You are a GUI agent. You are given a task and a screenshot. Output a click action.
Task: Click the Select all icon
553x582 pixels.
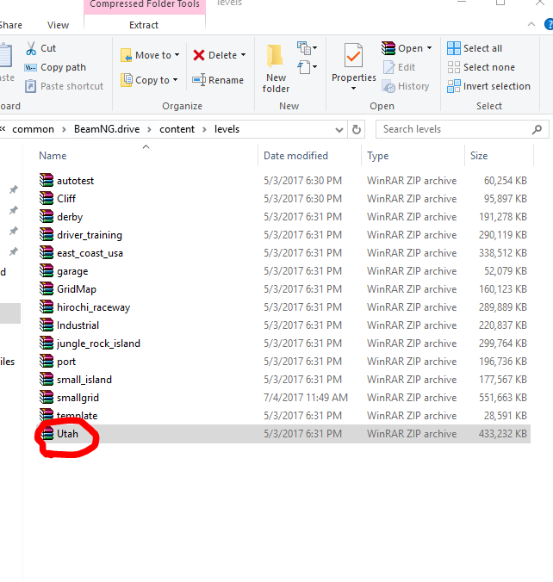click(454, 48)
